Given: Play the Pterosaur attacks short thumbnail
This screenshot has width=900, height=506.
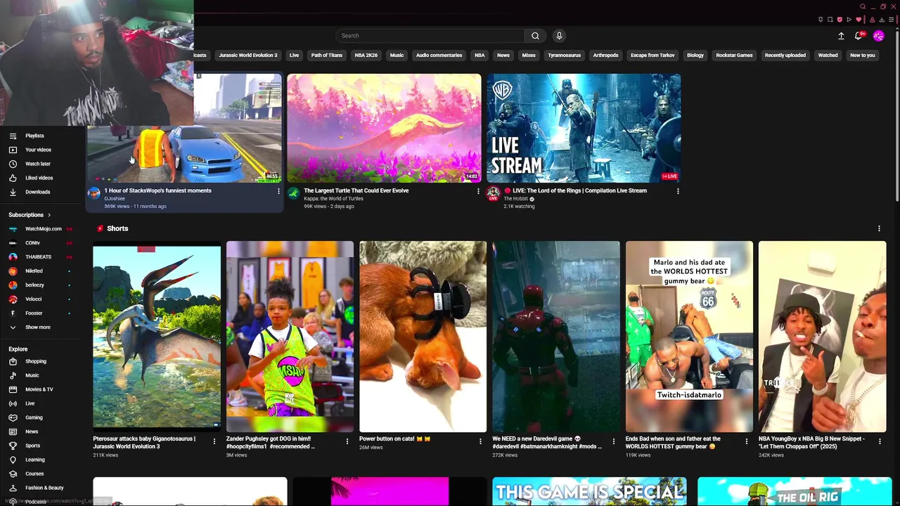Looking at the screenshot, I should tap(157, 337).
